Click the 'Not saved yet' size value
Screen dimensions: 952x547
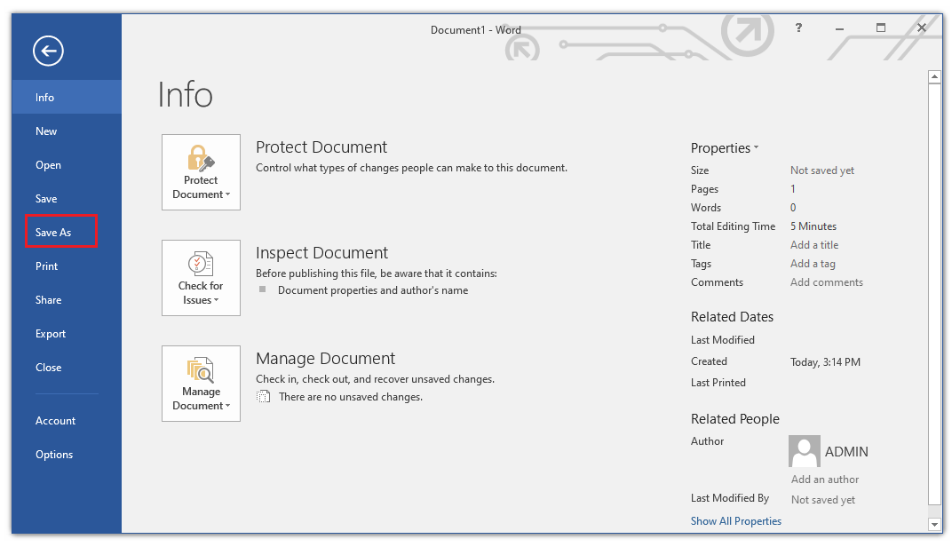click(x=822, y=170)
